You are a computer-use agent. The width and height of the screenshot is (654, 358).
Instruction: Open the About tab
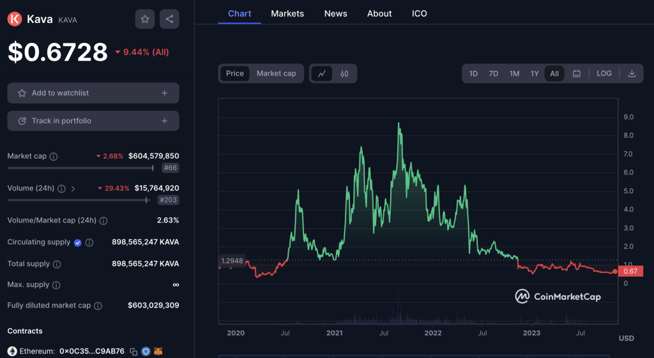click(379, 13)
